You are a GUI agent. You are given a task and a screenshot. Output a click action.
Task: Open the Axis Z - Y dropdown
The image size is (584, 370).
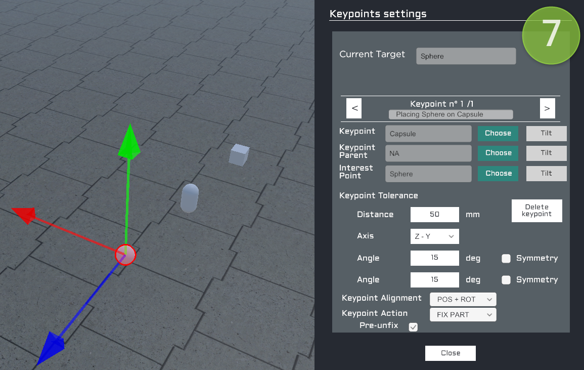point(435,236)
